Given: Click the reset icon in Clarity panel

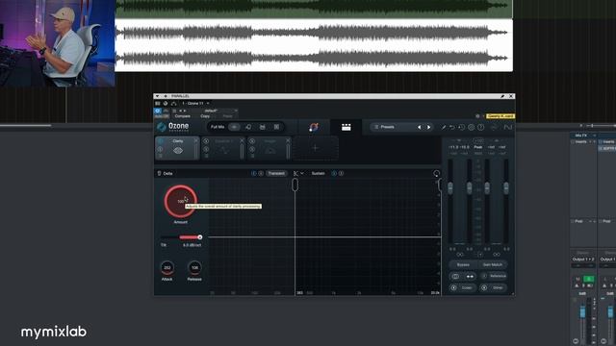Looking at the screenshot, I should [x=436, y=173].
